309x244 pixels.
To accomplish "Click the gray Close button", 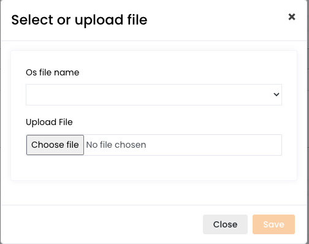I will (225, 224).
